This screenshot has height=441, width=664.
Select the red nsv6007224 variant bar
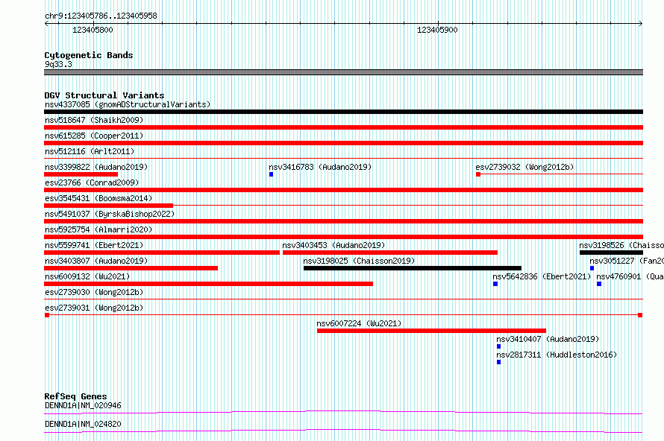click(x=431, y=331)
